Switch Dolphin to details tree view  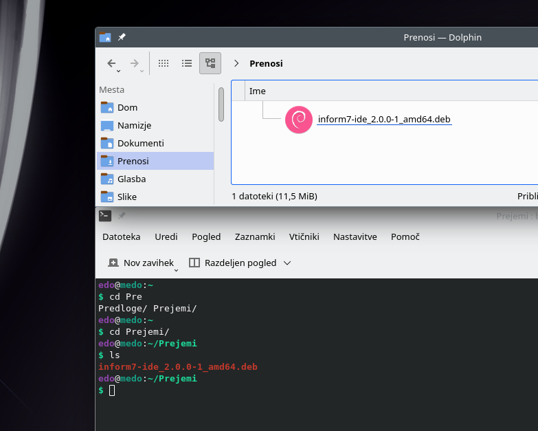(x=210, y=63)
